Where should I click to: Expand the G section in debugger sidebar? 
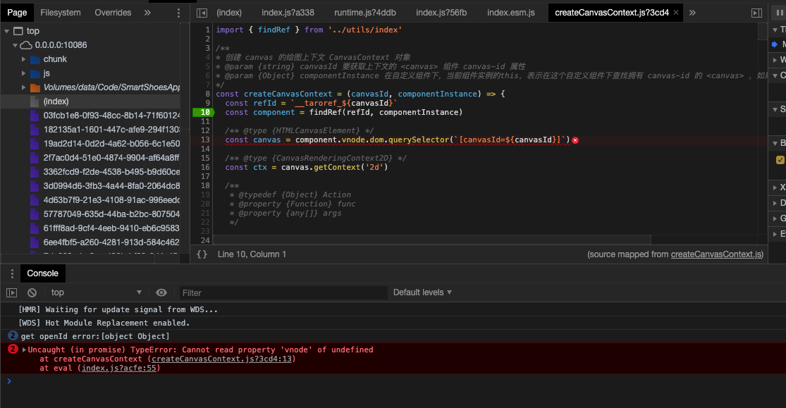(x=775, y=218)
